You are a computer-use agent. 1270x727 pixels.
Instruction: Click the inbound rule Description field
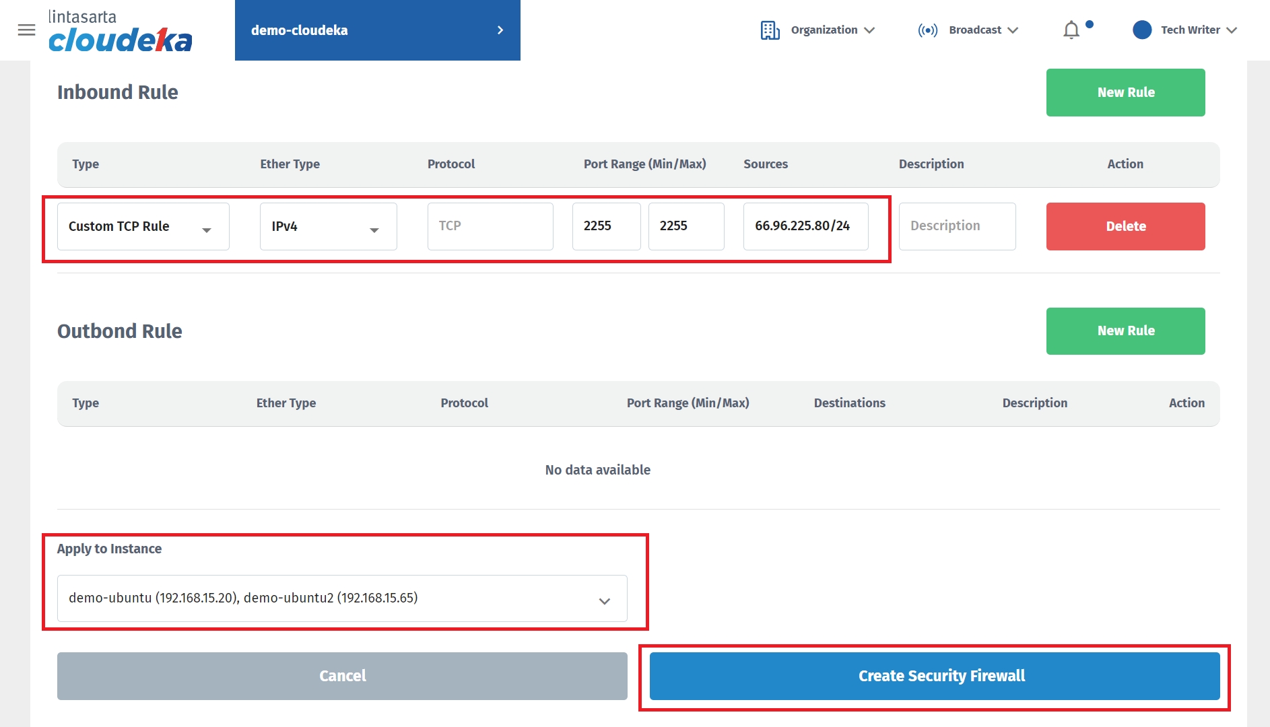click(957, 227)
